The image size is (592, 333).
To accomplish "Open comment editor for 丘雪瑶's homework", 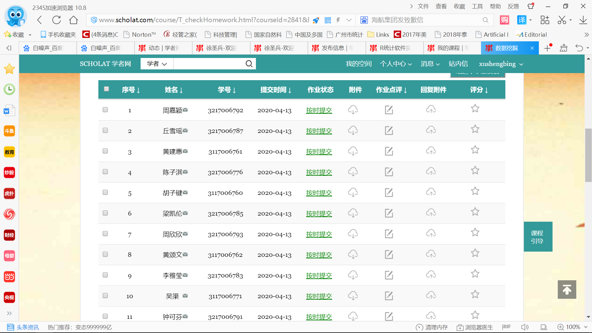I will tap(389, 130).
